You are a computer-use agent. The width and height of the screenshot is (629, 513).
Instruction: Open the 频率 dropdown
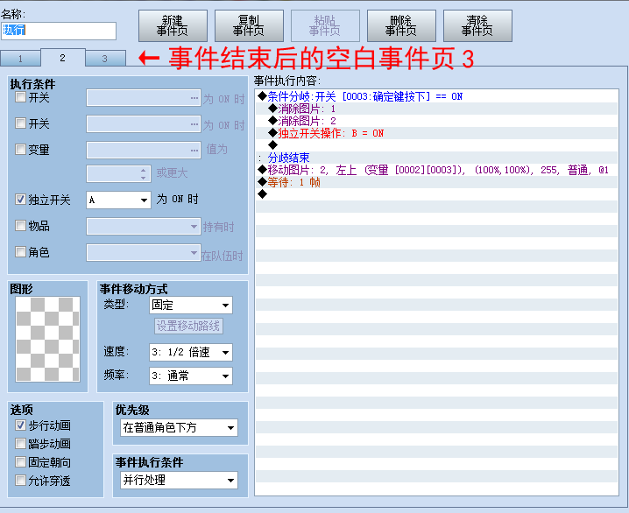[x=191, y=376]
